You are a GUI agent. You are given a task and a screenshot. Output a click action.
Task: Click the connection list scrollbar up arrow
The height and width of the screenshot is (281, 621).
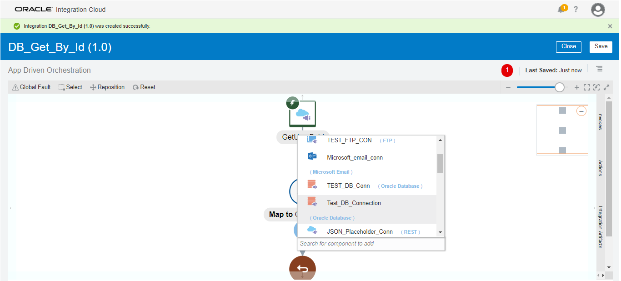click(x=440, y=140)
